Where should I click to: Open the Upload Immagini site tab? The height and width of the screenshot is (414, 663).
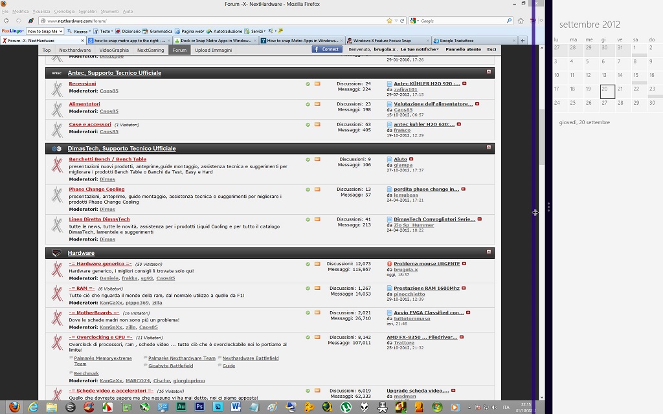point(213,50)
